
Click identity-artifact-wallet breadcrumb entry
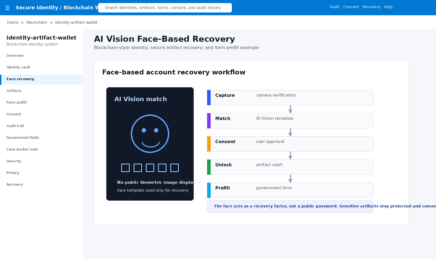point(76,22)
